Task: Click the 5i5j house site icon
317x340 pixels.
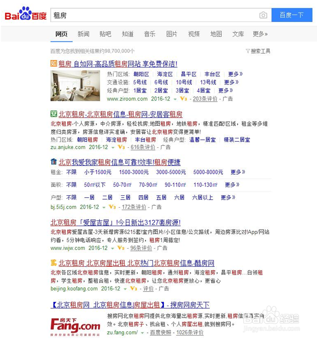Action: pyautogui.click(x=54, y=162)
